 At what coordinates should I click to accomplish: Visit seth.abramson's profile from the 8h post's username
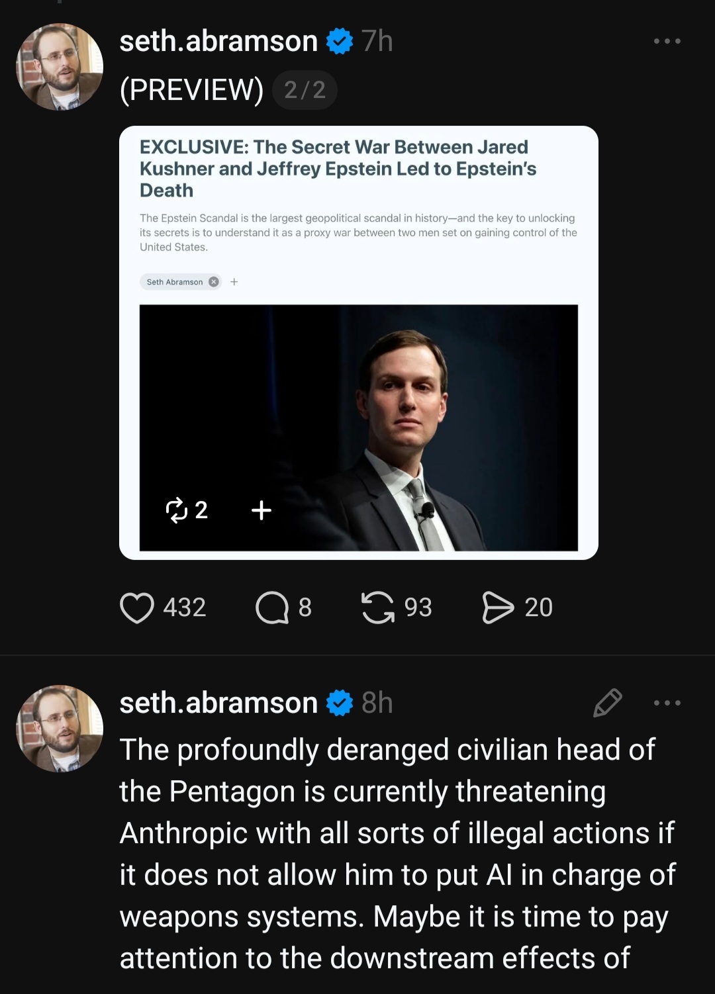click(x=218, y=703)
